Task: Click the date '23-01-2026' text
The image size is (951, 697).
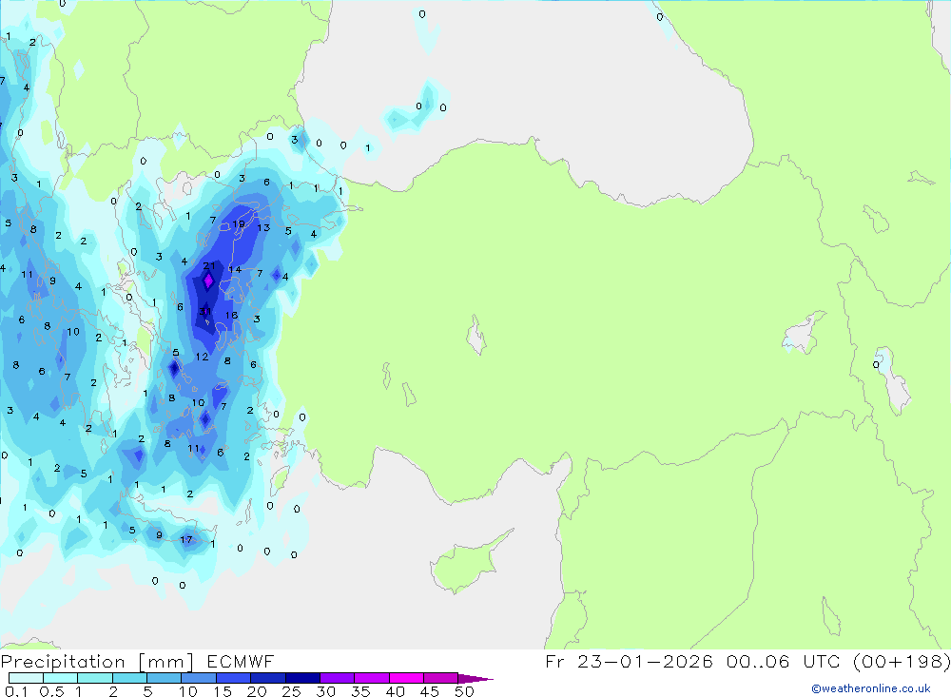Action: 645,661
